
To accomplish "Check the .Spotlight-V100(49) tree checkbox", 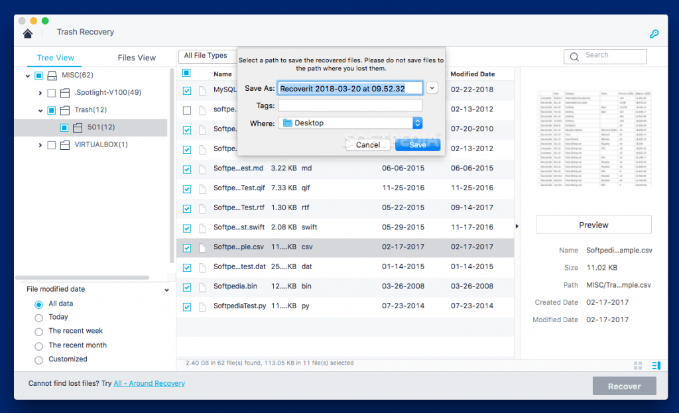I will [x=52, y=93].
